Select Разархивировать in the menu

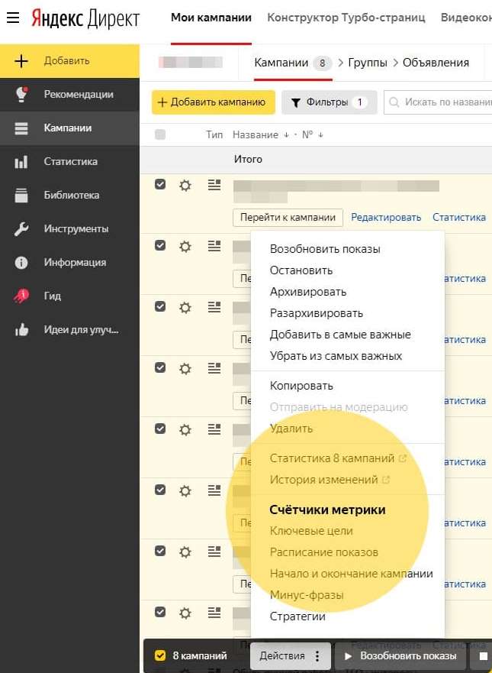(317, 313)
